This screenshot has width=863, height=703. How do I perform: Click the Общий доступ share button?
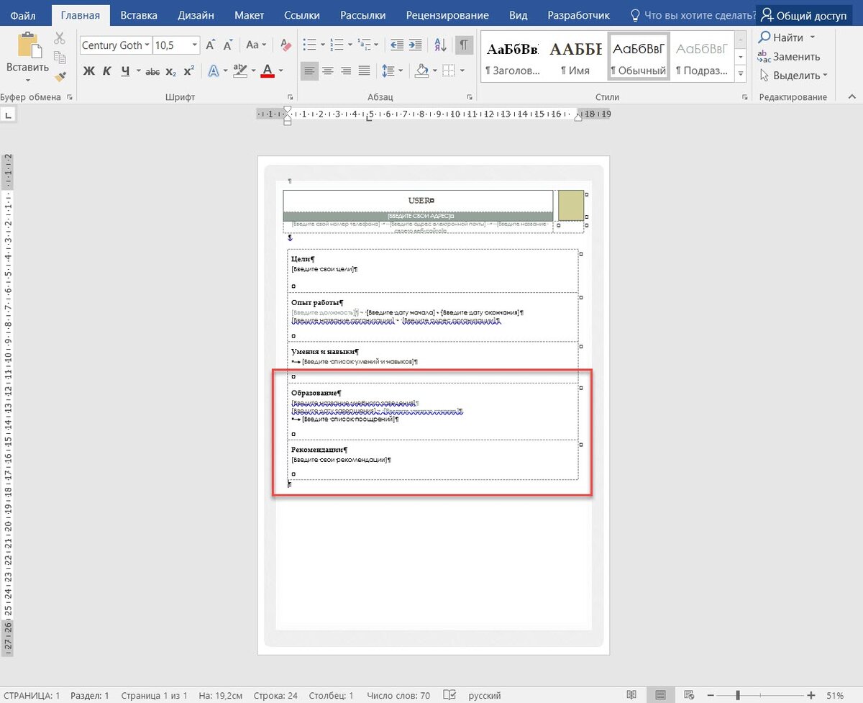coord(803,15)
